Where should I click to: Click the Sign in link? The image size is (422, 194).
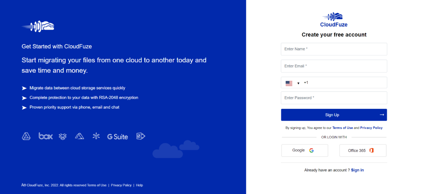[357, 170]
